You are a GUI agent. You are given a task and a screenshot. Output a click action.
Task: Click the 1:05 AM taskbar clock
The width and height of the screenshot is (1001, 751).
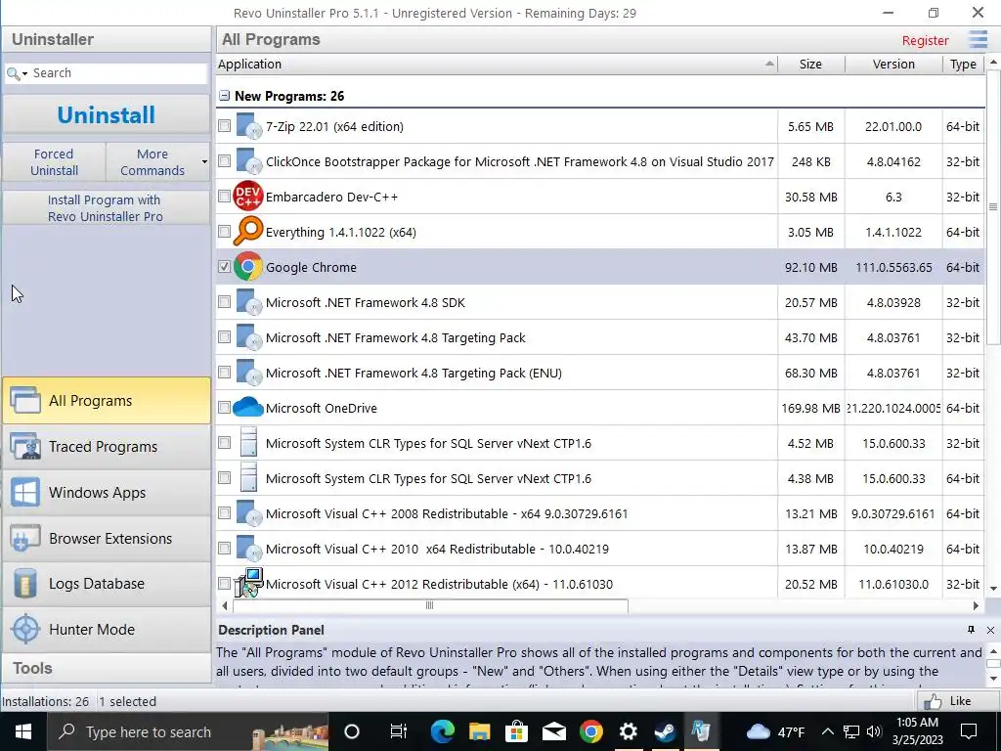917,731
